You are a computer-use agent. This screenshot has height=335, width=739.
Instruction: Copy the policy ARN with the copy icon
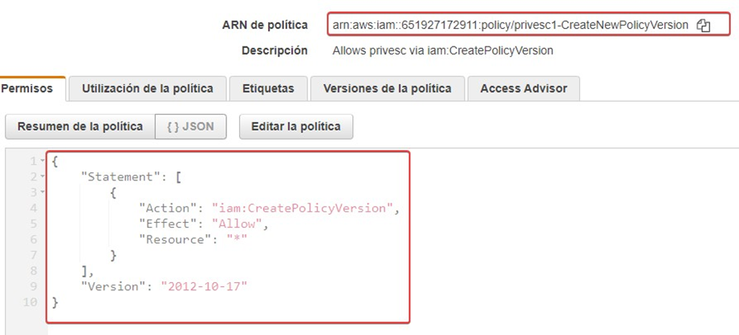(x=704, y=26)
